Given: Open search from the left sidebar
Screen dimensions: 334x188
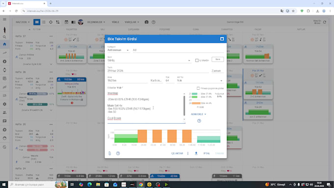Looking at the screenshot, I should [x=4, y=37].
